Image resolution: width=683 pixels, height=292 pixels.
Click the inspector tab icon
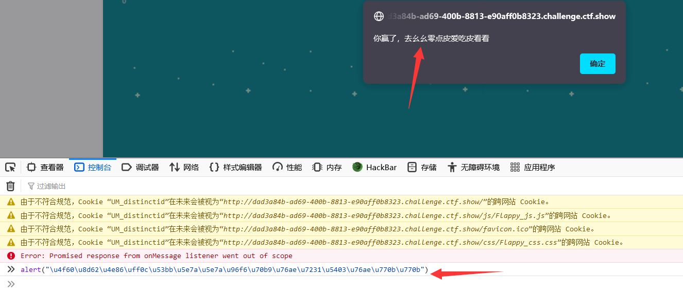pyautogui.click(x=31, y=167)
